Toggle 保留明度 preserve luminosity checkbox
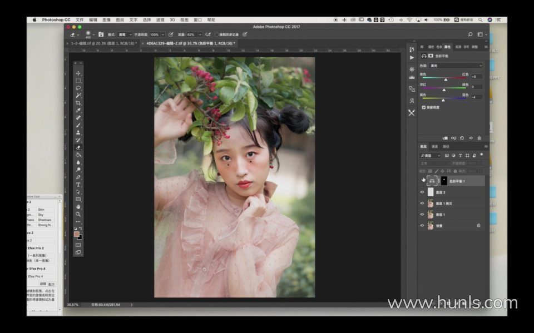The width and height of the screenshot is (534, 333). [x=424, y=107]
